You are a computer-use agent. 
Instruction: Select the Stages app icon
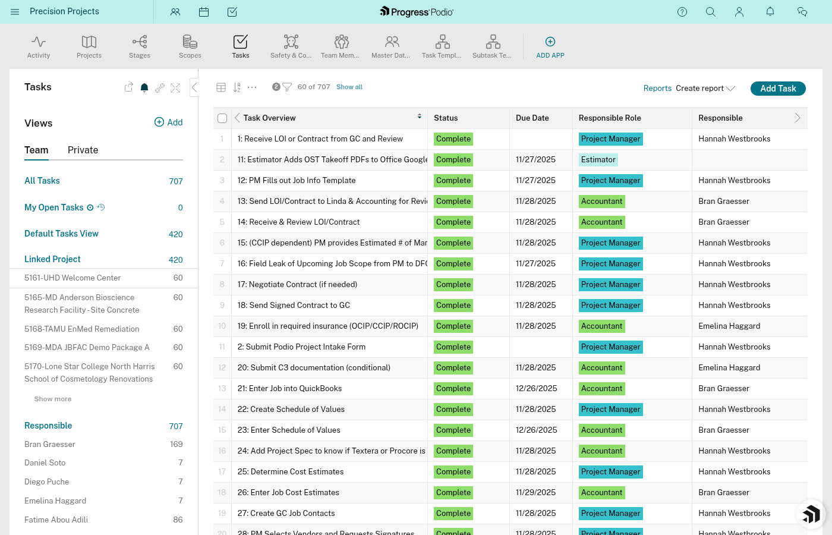pyautogui.click(x=139, y=42)
